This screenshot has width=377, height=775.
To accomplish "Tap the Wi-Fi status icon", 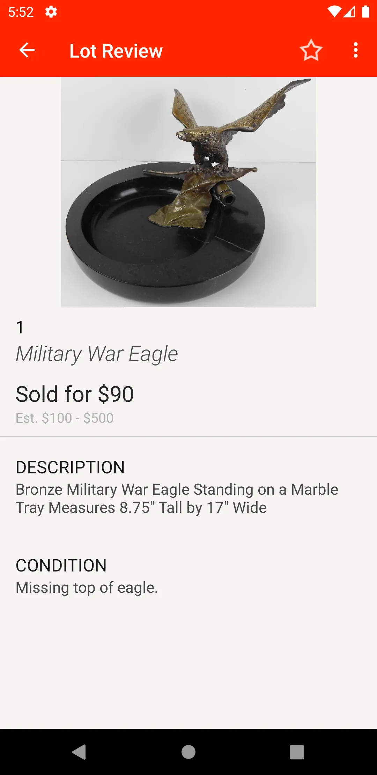I will tap(334, 12).
